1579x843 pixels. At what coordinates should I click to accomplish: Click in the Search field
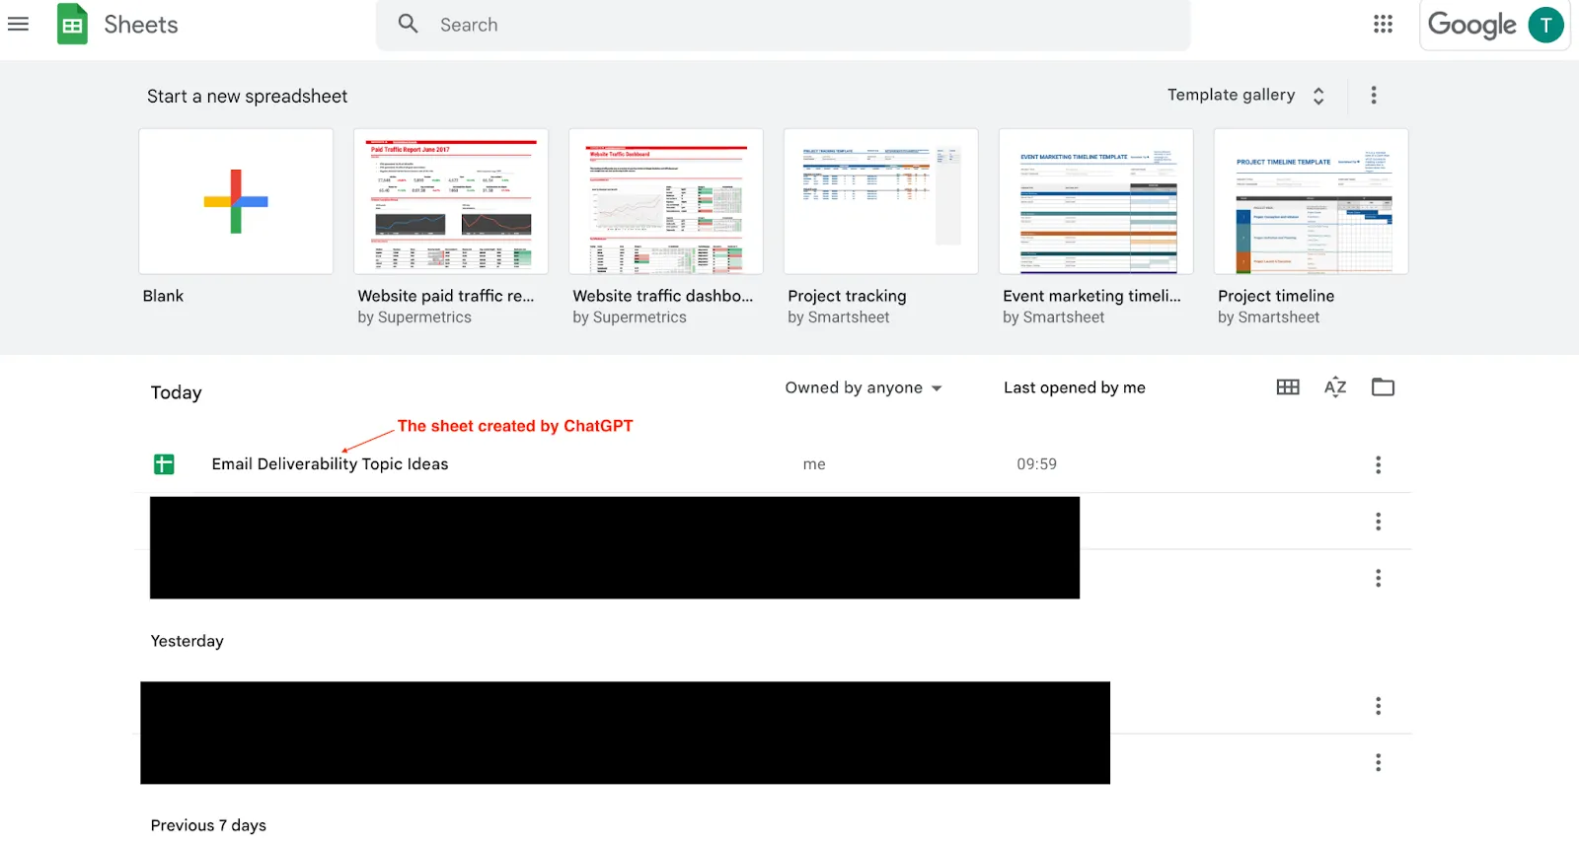(x=783, y=25)
